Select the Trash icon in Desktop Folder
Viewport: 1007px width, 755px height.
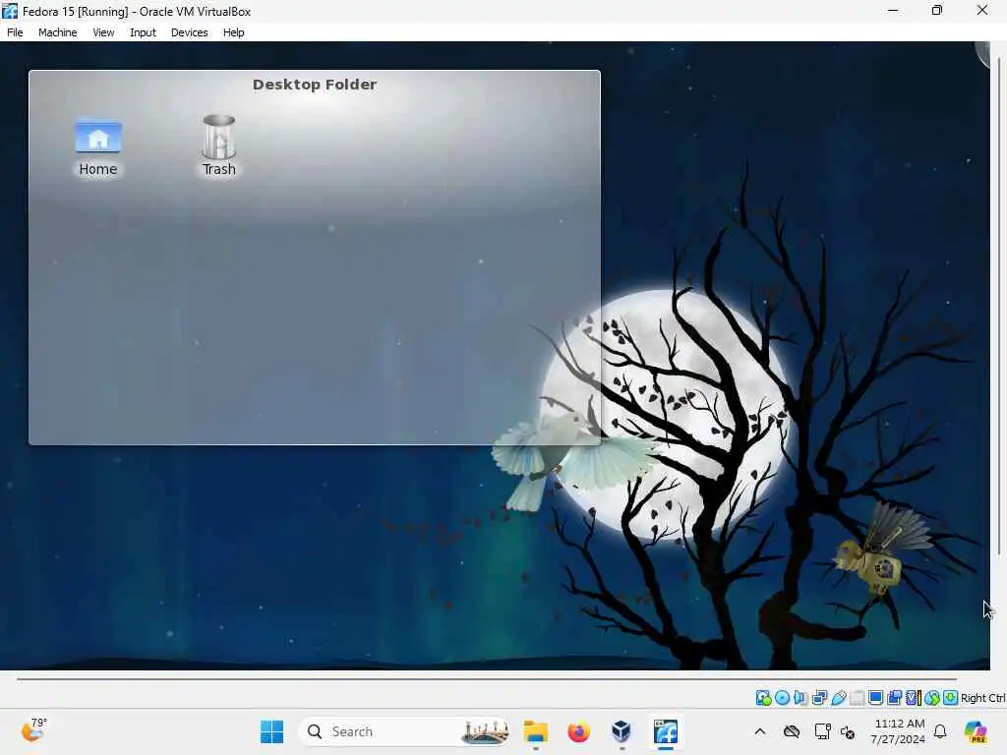219,146
